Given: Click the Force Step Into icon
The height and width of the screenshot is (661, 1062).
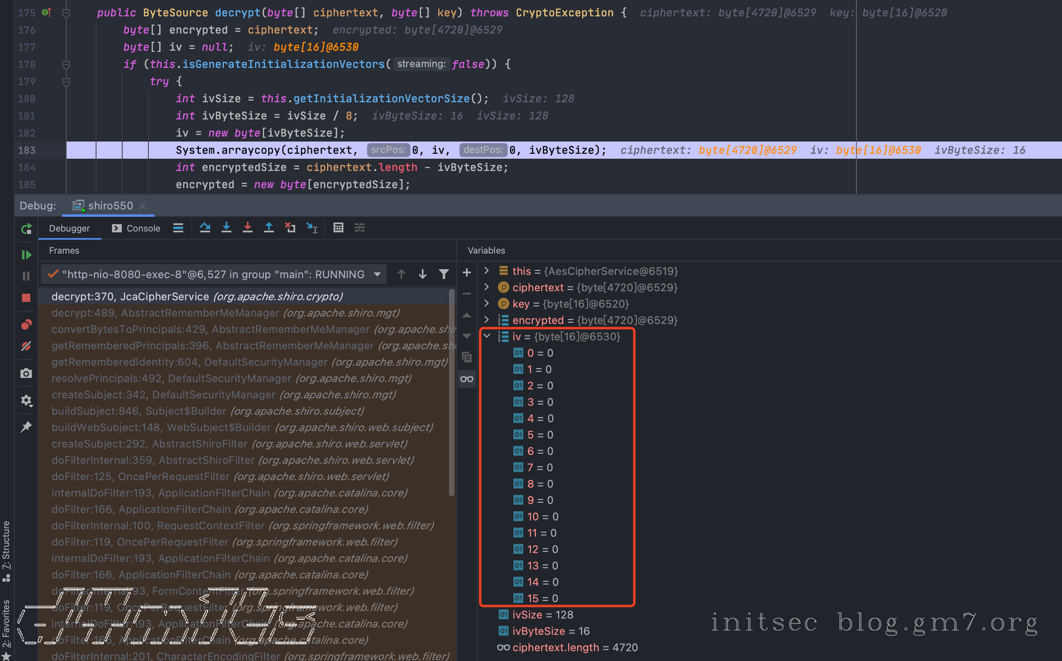Looking at the screenshot, I should (x=248, y=228).
